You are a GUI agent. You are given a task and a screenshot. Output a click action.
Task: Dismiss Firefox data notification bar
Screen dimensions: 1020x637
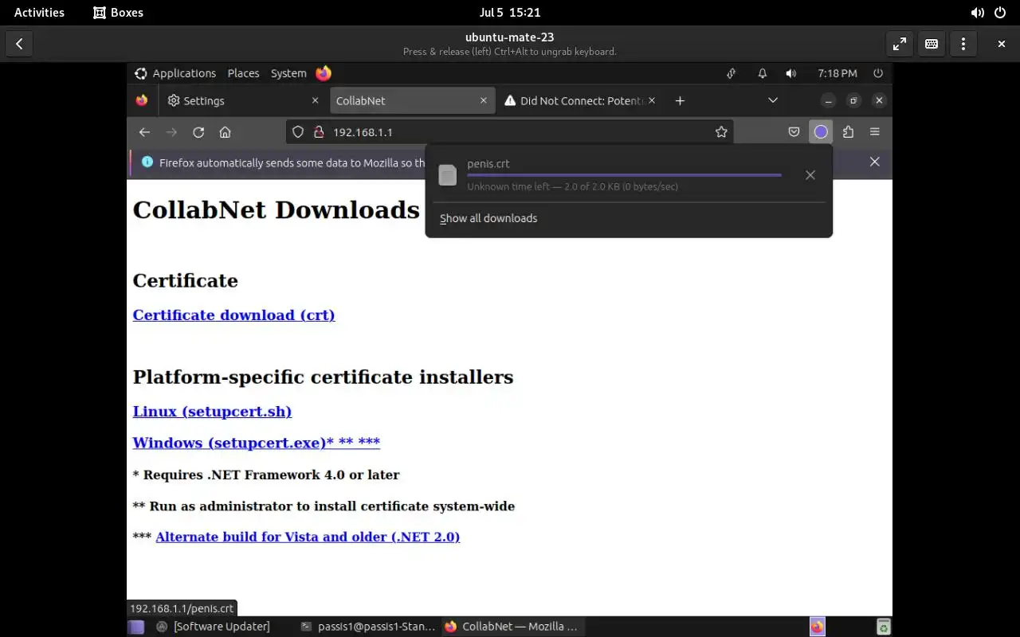[875, 162]
